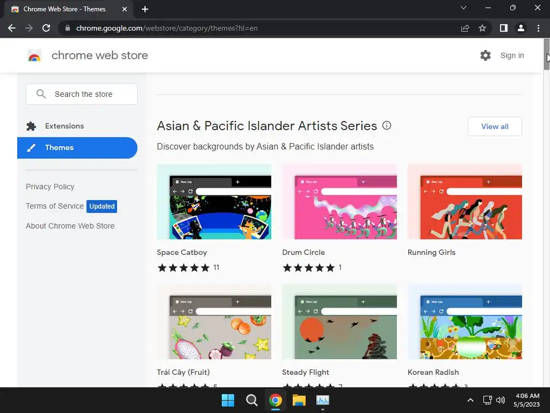Open the Steady Flight theme preview
The image size is (550, 413).
click(339, 322)
